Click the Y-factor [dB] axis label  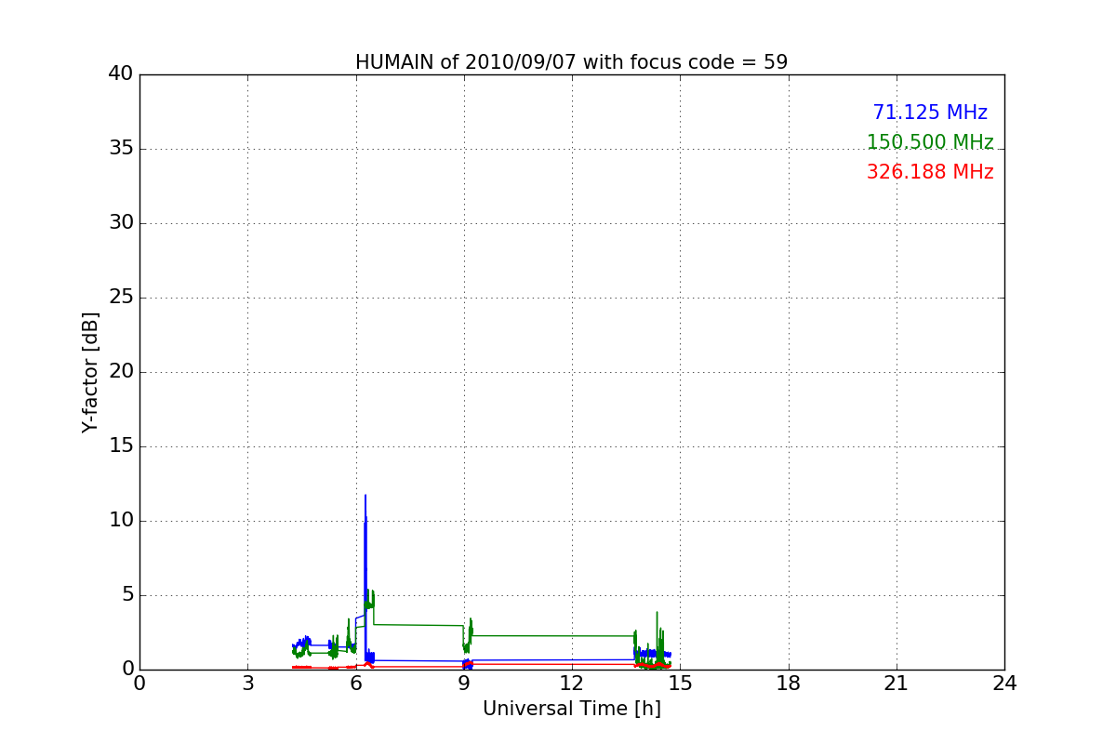90,372
